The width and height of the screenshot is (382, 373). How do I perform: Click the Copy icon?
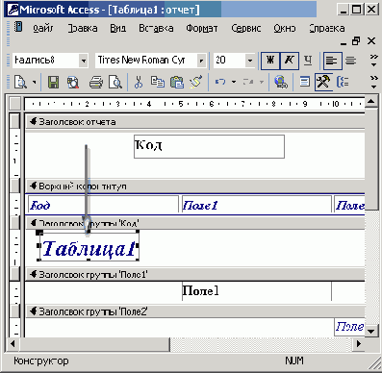157,82
